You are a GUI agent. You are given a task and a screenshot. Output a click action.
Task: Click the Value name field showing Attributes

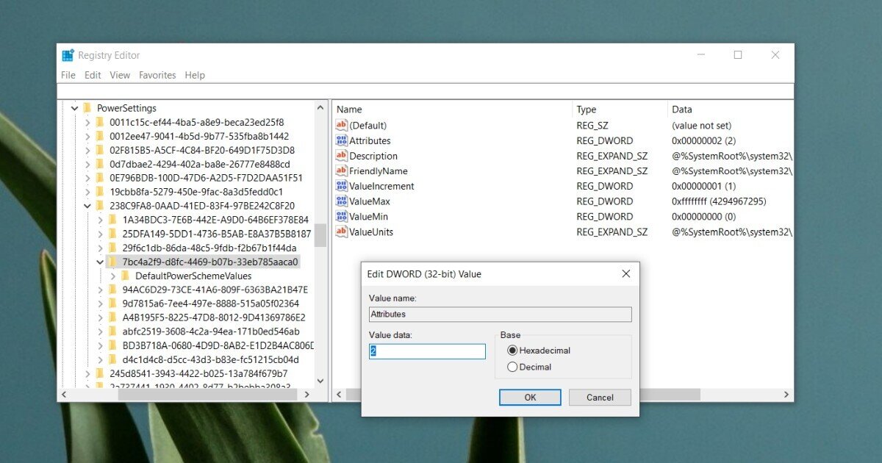tap(500, 315)
